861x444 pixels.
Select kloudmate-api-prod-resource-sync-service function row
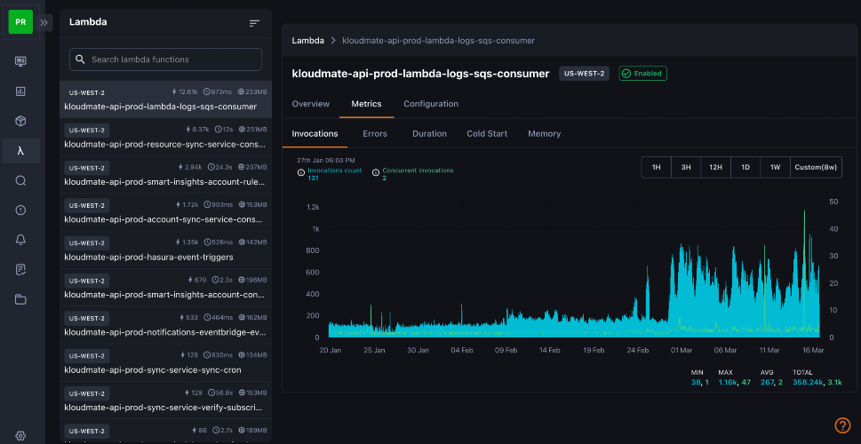click(165, 138)
